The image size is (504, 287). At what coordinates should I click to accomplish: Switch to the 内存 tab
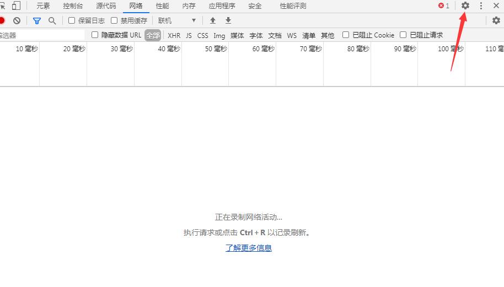pos(189,6)
